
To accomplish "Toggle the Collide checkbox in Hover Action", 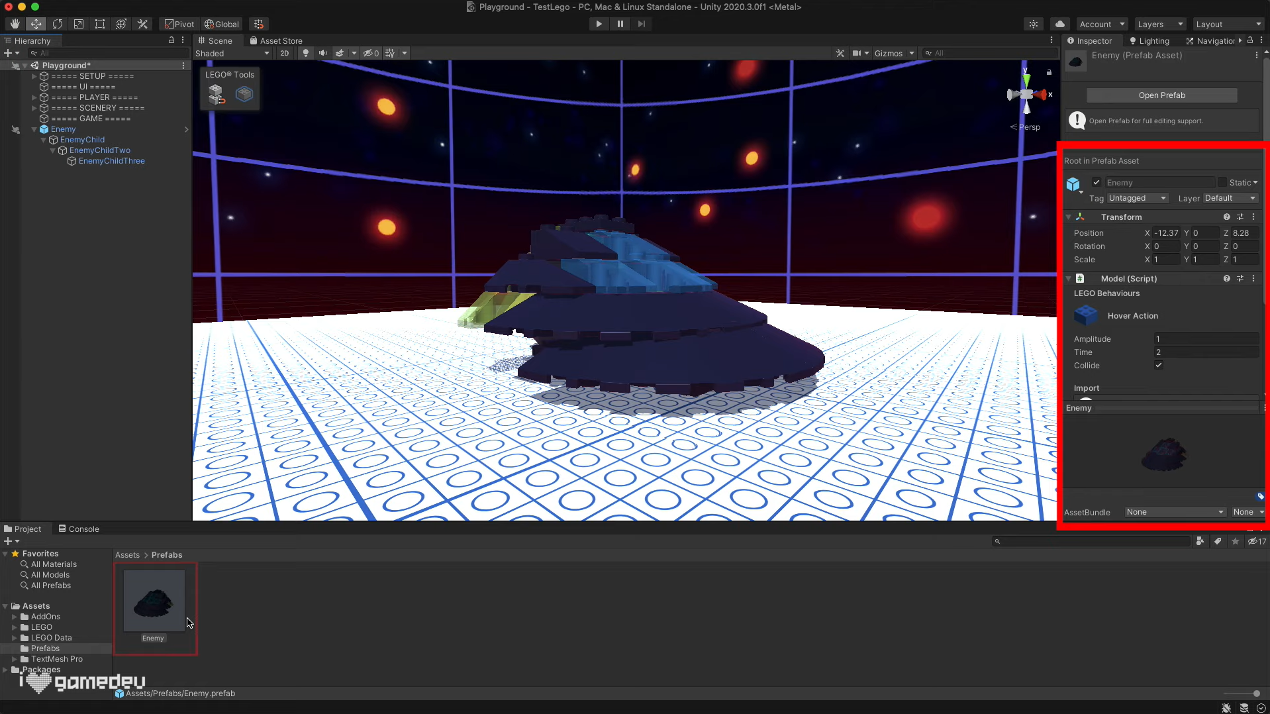I will pos(1159,365).
